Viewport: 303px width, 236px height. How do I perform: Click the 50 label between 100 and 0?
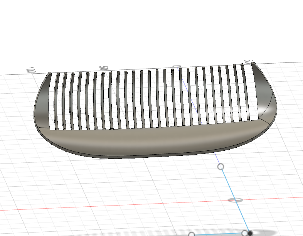click(x=101, y=68)
